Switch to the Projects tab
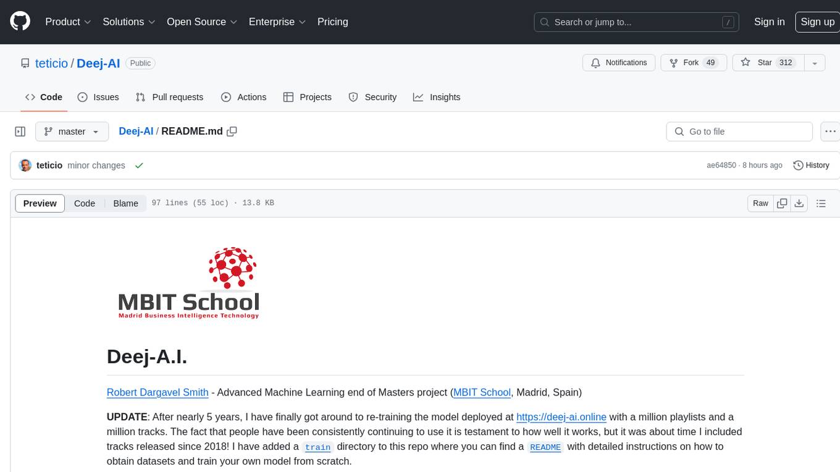The height and width of the screenshot is (472, 840). pyautogui.click(x=308, y=97)
